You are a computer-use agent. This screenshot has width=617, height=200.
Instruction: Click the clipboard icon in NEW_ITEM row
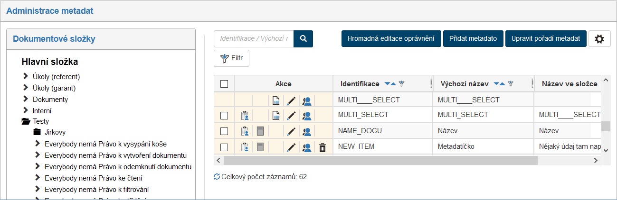click(245, 147)
